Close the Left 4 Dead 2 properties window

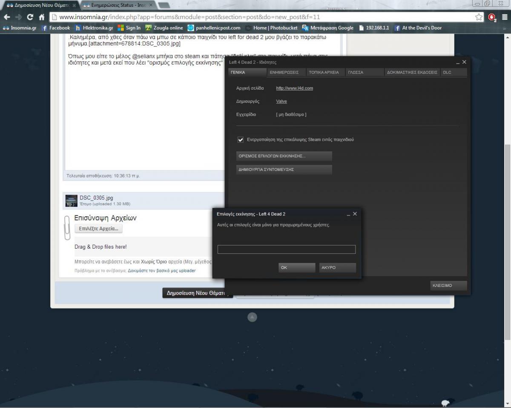(464, 62)
